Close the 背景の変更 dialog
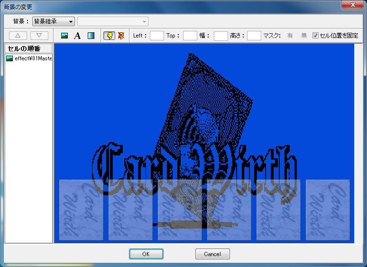Screen dimensions: 367x267 (x=352, y=5)
